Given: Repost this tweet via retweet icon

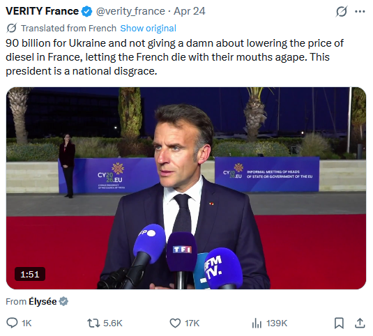Looking at the screenshot, I should coord(93,323).
